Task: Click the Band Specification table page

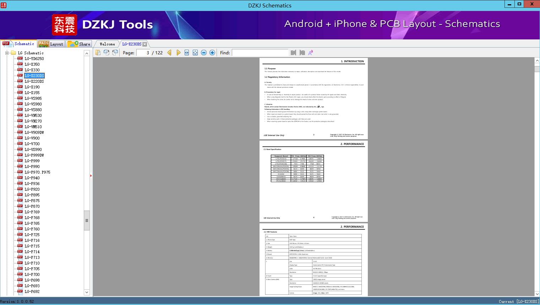Action: point(313,181)
